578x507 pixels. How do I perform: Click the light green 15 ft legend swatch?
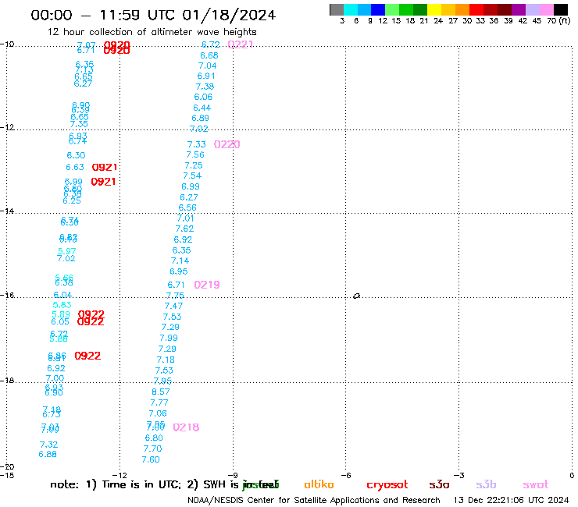click(392, 9)
